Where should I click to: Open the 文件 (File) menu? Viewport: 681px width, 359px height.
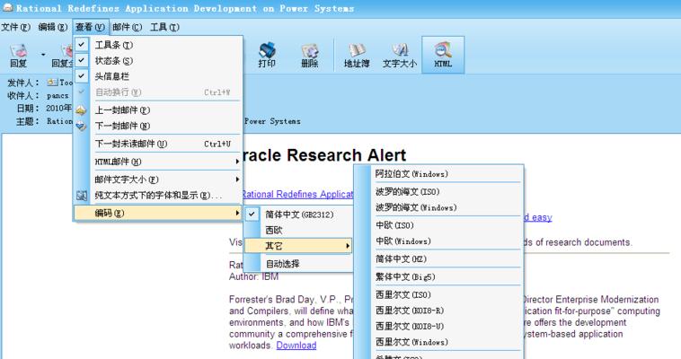tap(15, 27)
